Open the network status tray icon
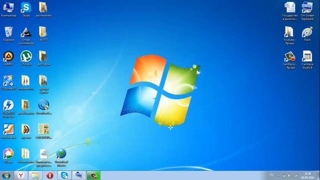Viewport: 320px width, 180px height. tap(295, 175)
